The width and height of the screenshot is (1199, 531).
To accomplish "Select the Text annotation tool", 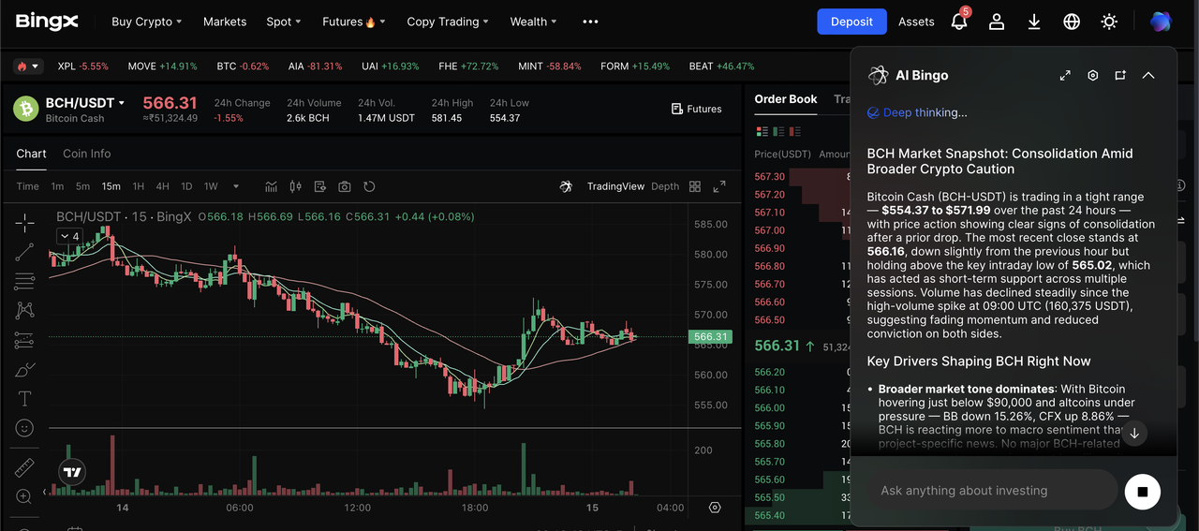I will point(25,398).
